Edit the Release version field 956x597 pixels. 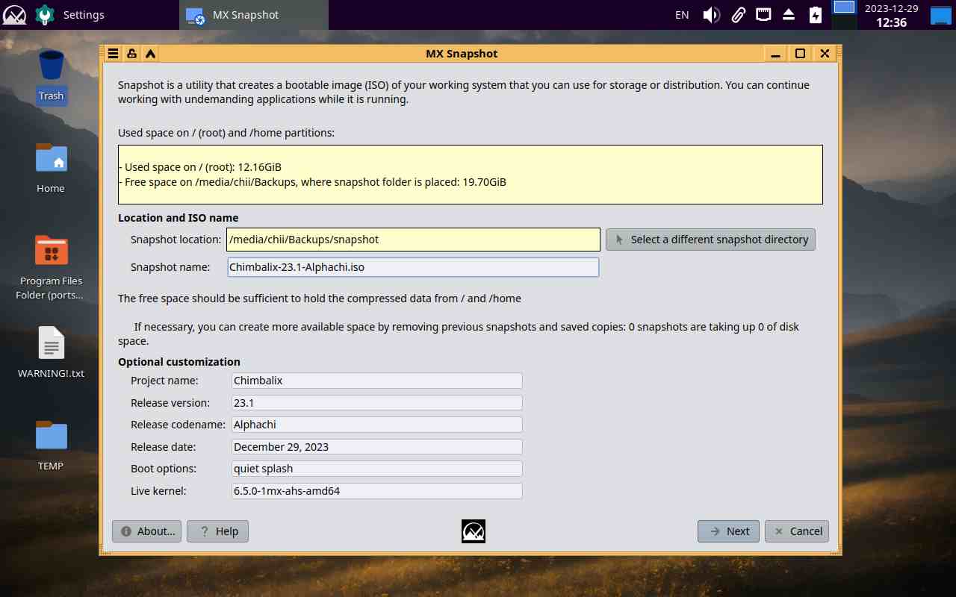[377, 403]
